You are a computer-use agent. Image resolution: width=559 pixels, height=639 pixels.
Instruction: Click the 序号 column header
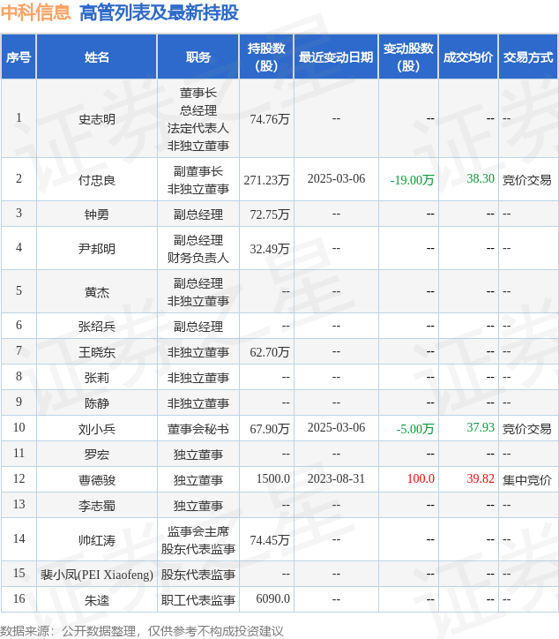[19, 57]
